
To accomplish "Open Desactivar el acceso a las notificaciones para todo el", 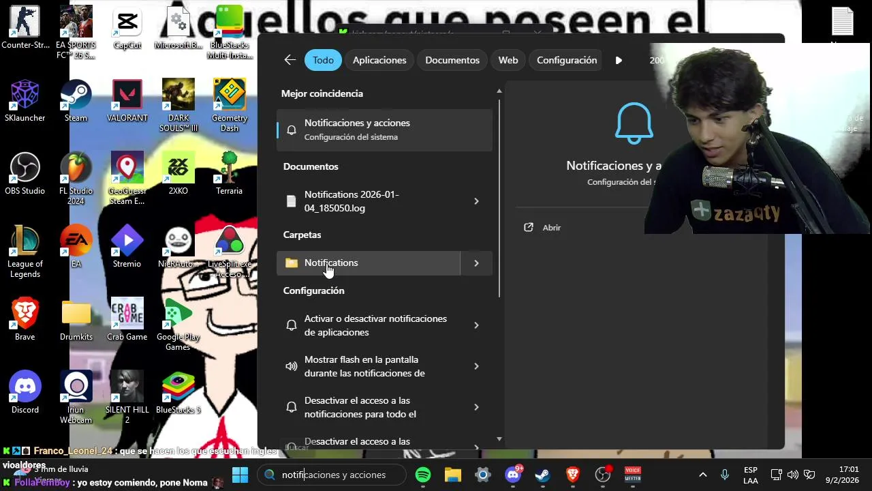I will pyautogui.click(x=368, y=407).
